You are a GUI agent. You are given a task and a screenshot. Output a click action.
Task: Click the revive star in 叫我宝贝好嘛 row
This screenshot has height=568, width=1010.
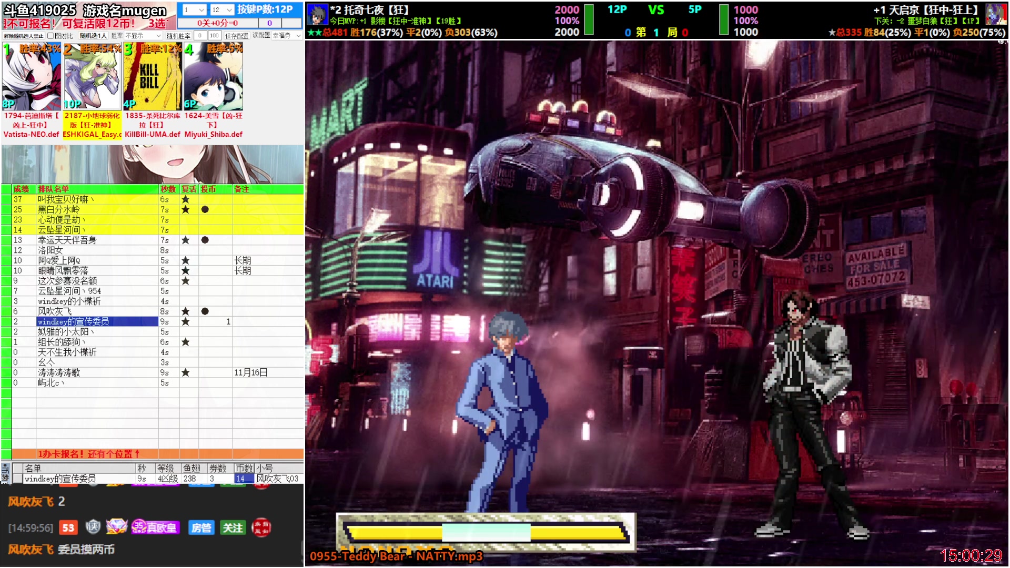[x=186, y=199]
